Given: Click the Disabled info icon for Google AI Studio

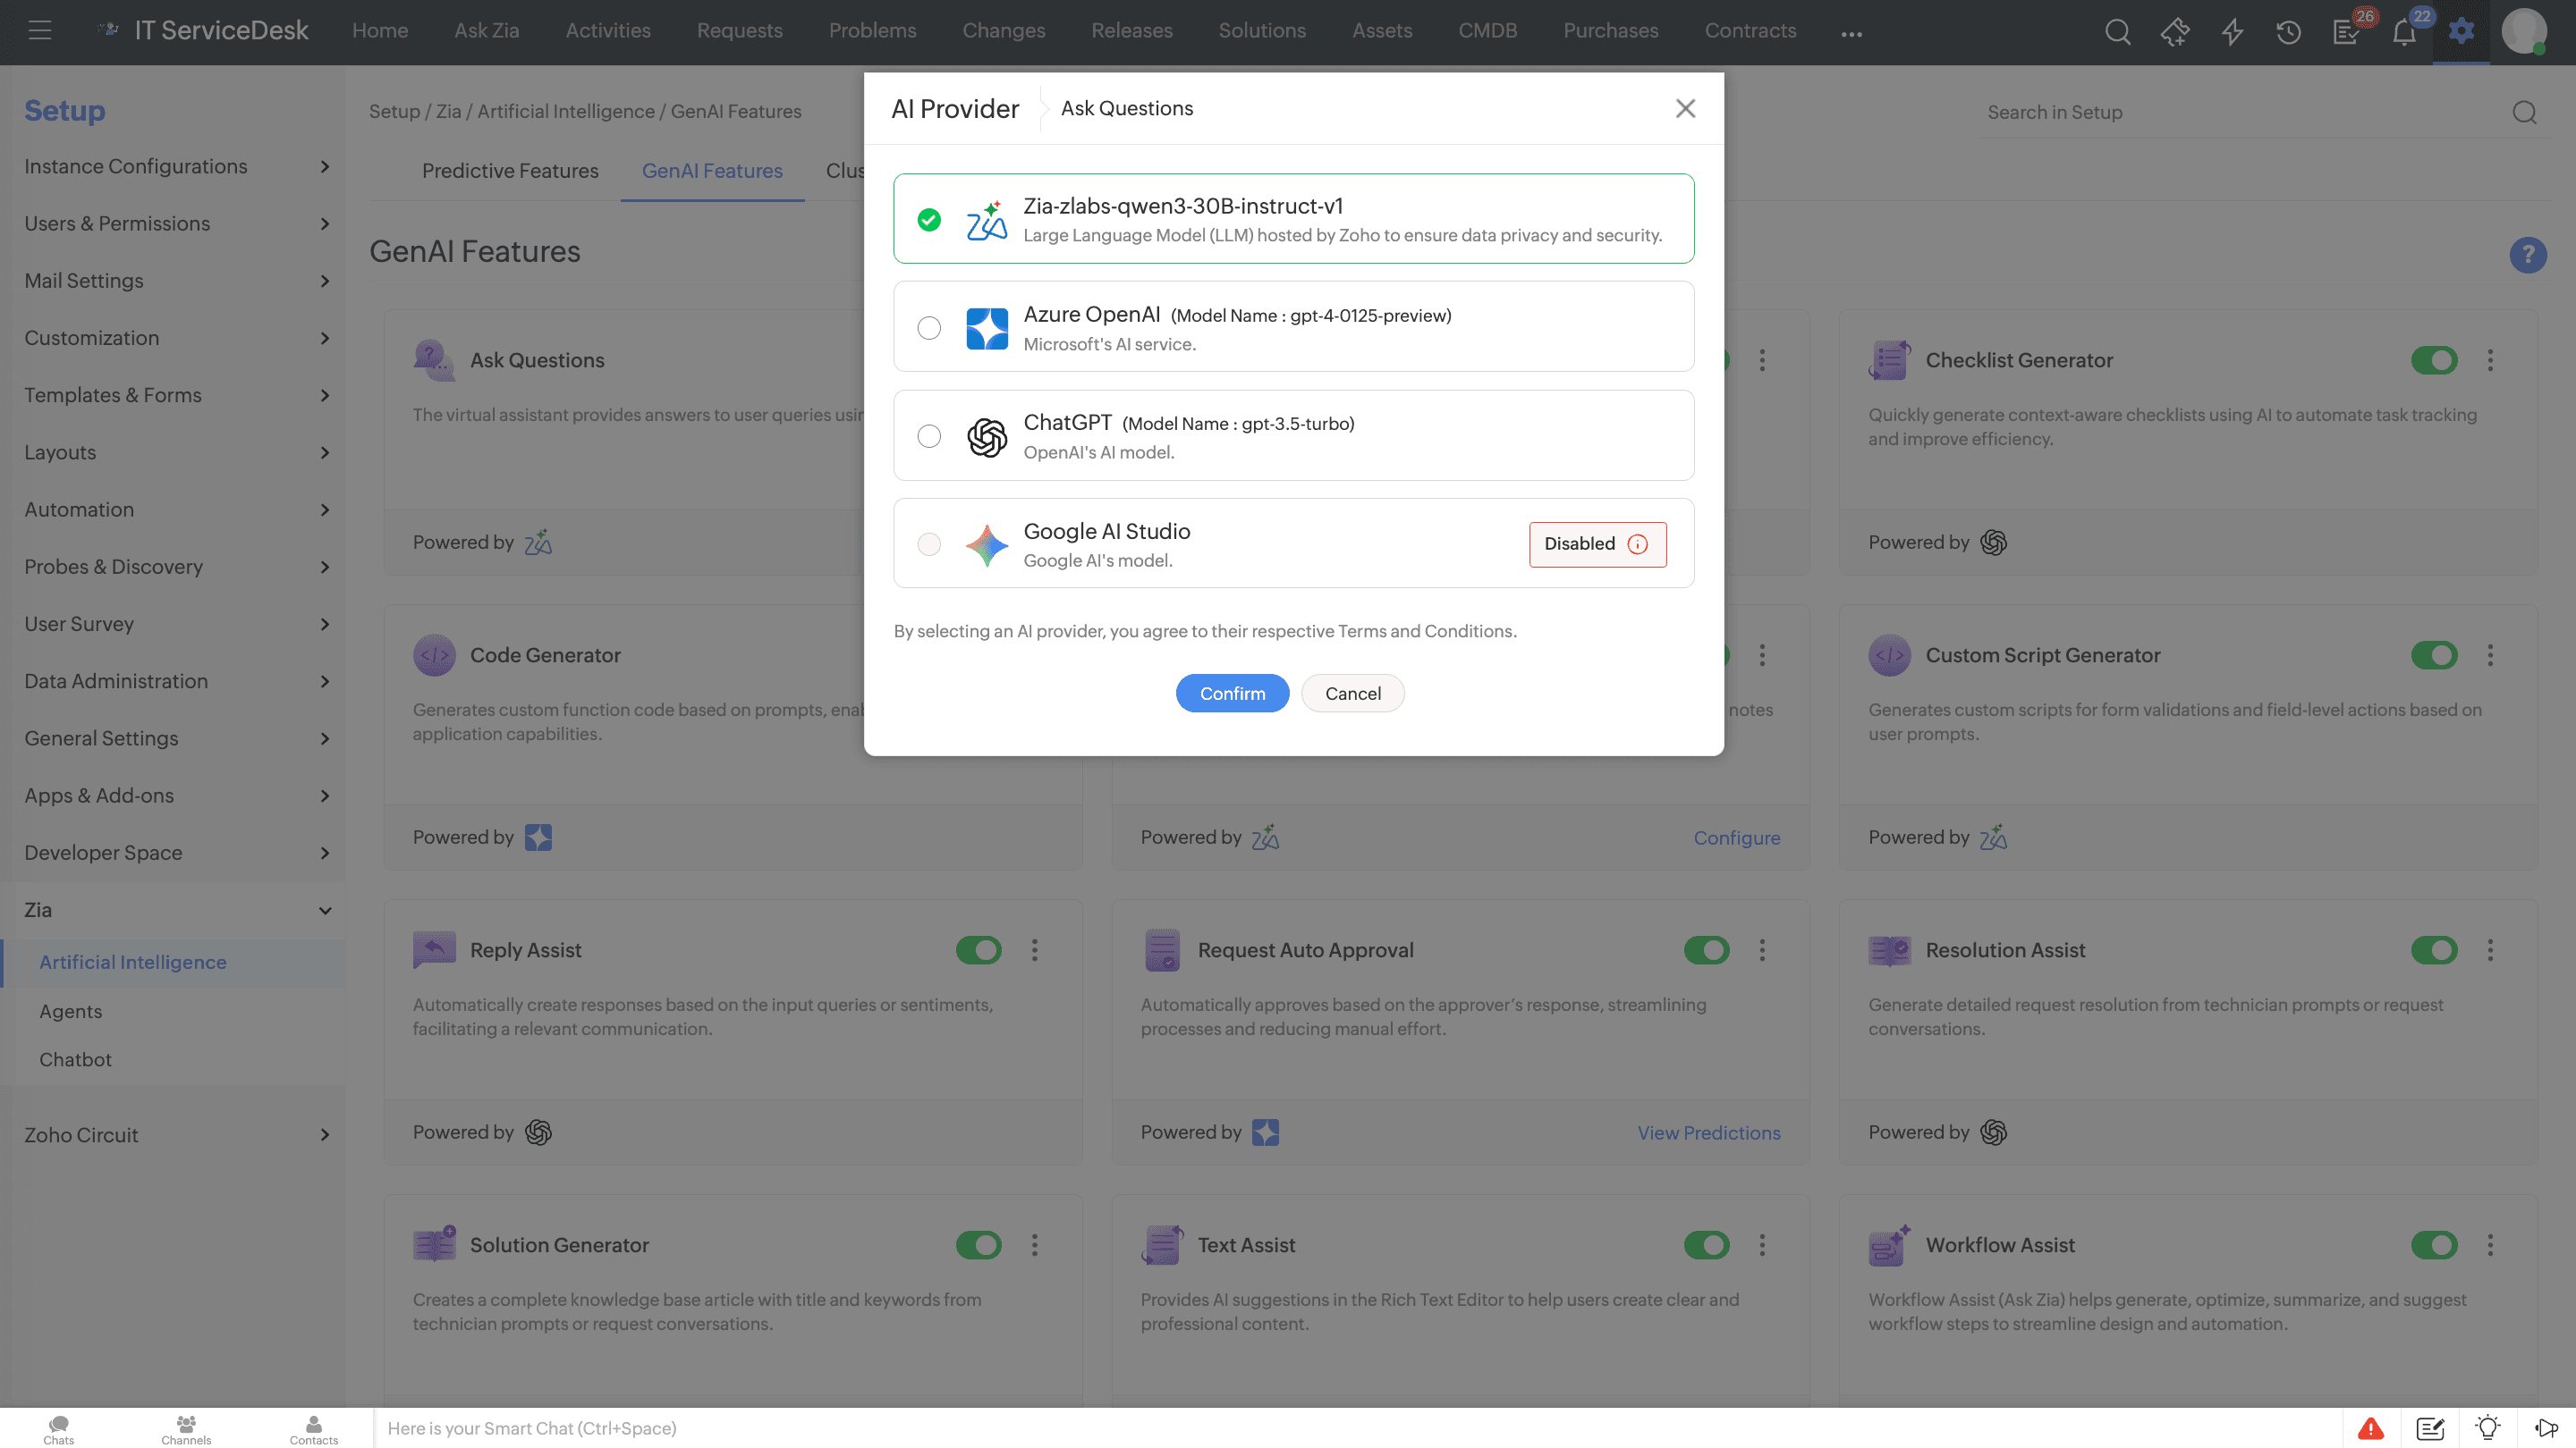Looking at the screenshot, I should coord(1637,543).
